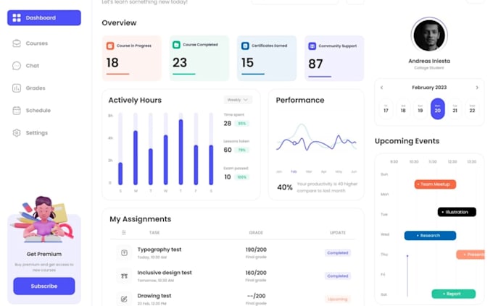Select highlighted date 20 in calendar
Screen dimensions: 493x306
click(x=438, y=109)
